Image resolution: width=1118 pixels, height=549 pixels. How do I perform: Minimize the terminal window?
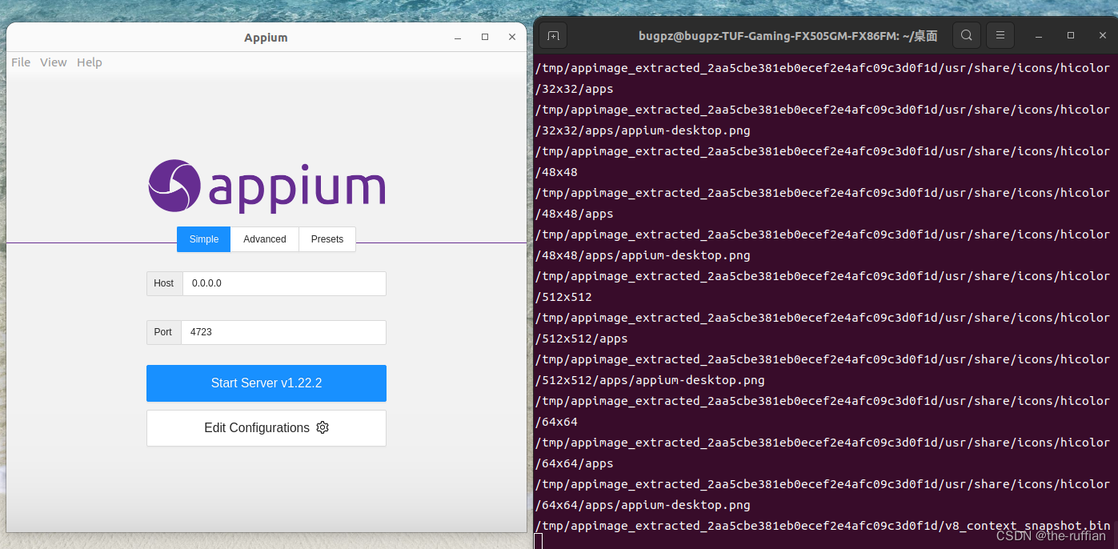click(x=1039, y=36)
